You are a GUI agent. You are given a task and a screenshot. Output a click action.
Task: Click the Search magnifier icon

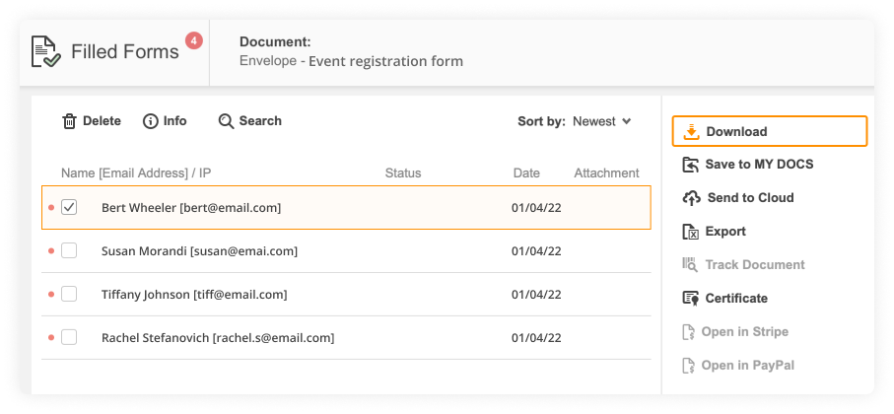227,121
